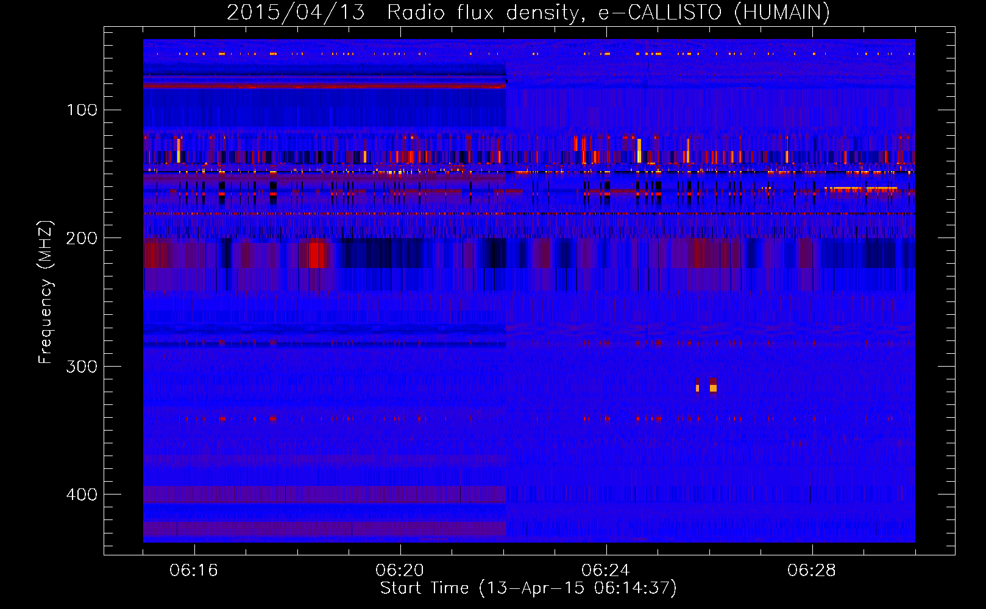Viewport: 986px width, 609px height.
Task: Click the 06:20 time tick label
Action: [x=400, y=571]
